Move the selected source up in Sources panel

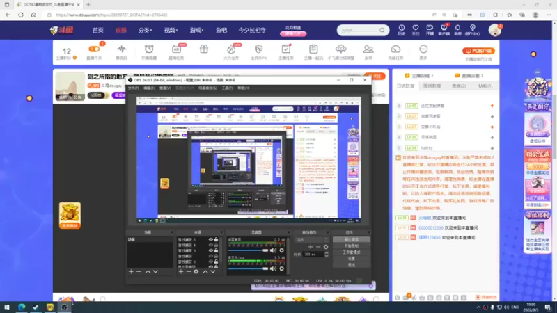[205, 271]
